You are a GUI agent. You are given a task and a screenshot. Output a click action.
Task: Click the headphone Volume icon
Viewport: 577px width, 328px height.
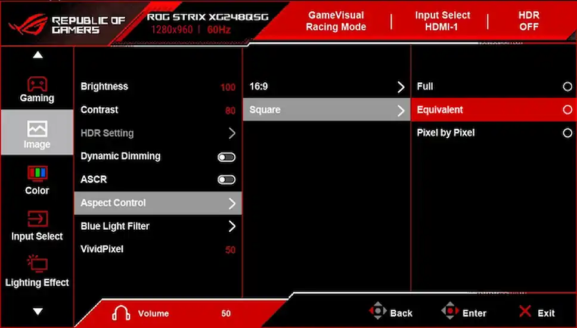[120, 313]
